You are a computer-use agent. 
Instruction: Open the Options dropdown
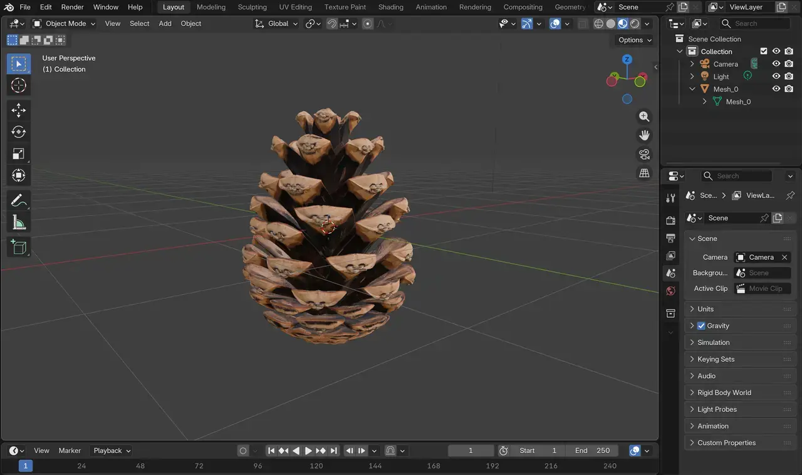pos(635,39)
